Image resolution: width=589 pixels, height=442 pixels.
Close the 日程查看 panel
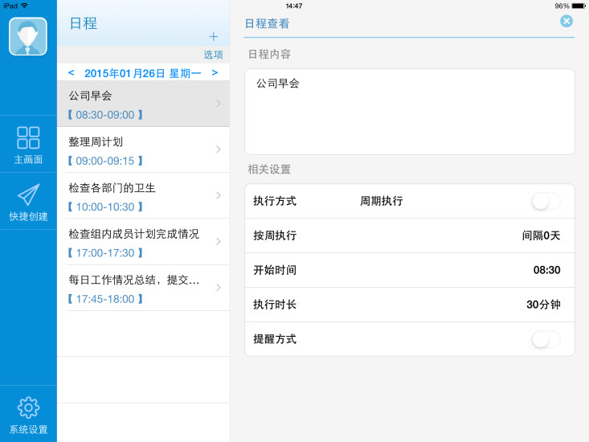[x=567, y=22]
